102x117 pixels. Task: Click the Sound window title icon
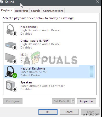(2, 2)
